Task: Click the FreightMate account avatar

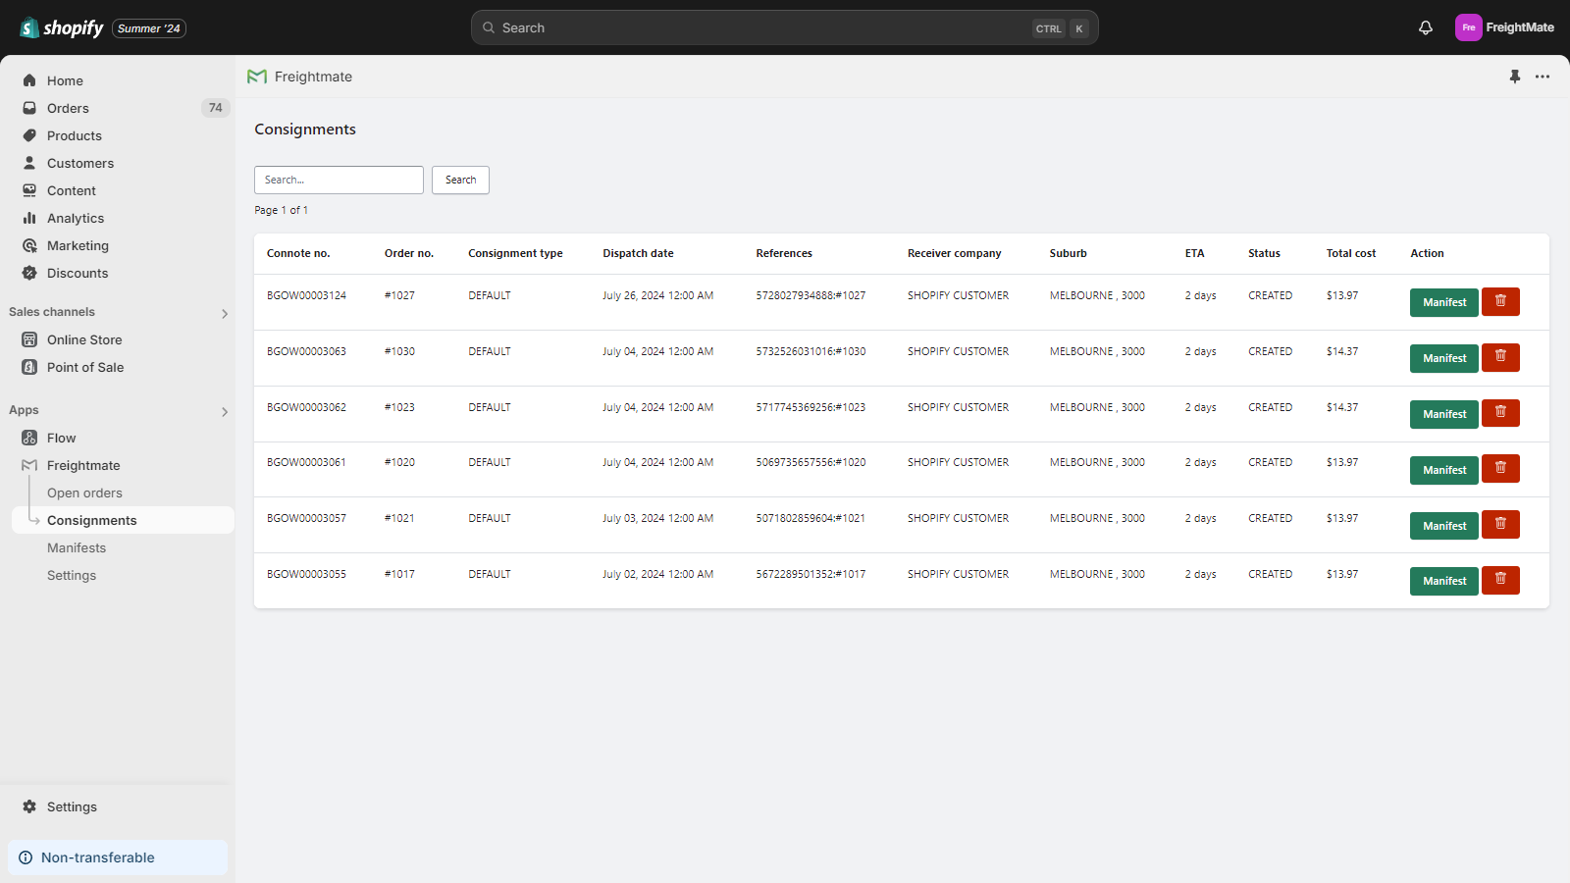Action: click(x=1468, y=27)
